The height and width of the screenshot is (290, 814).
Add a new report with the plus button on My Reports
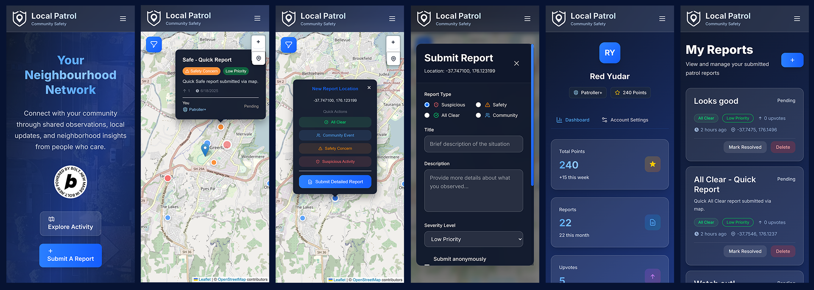(792, 60)
